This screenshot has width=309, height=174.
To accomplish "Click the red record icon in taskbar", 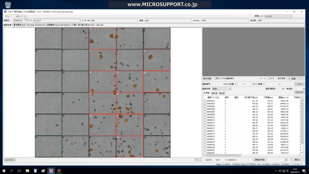I will [59, 171].
